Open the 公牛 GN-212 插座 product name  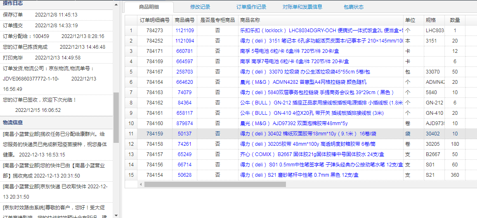(321, 103)
